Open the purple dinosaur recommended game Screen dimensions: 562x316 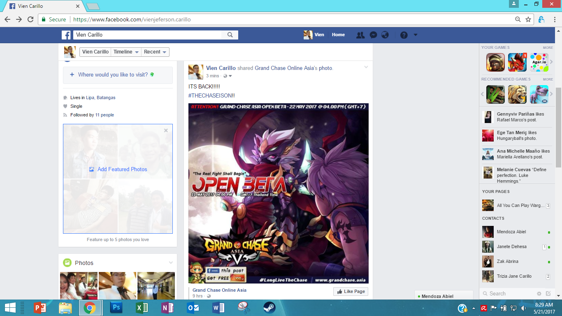coord(539,94)
